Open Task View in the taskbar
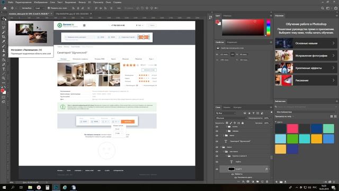 (x=21, y=187)
